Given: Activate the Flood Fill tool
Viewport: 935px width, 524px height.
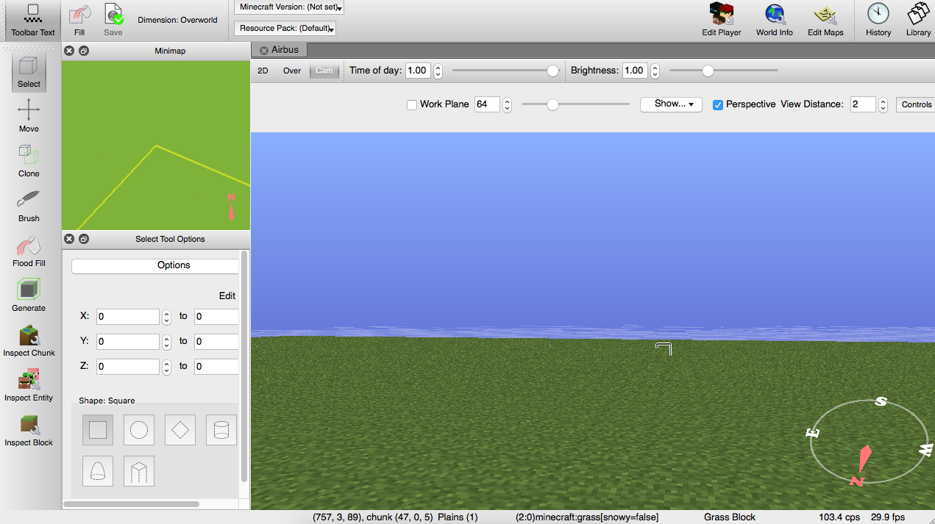Looking at the screenshot, I should click(29, 251).
